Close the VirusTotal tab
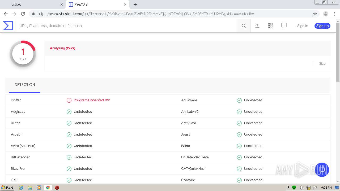The width and height of the screenshot is (340, 191). (125, 5)
